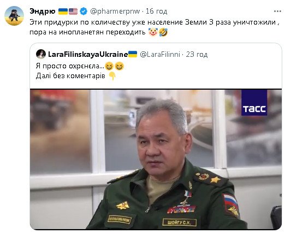Viewport: 285px width, 234px height.
Task: Click the Эндрю display name
Action: point(43,11)
